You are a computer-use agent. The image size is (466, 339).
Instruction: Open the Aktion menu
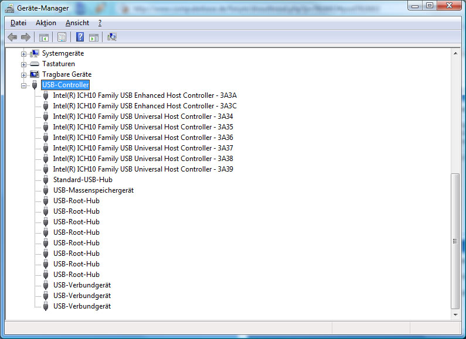[x=46, y=23]
